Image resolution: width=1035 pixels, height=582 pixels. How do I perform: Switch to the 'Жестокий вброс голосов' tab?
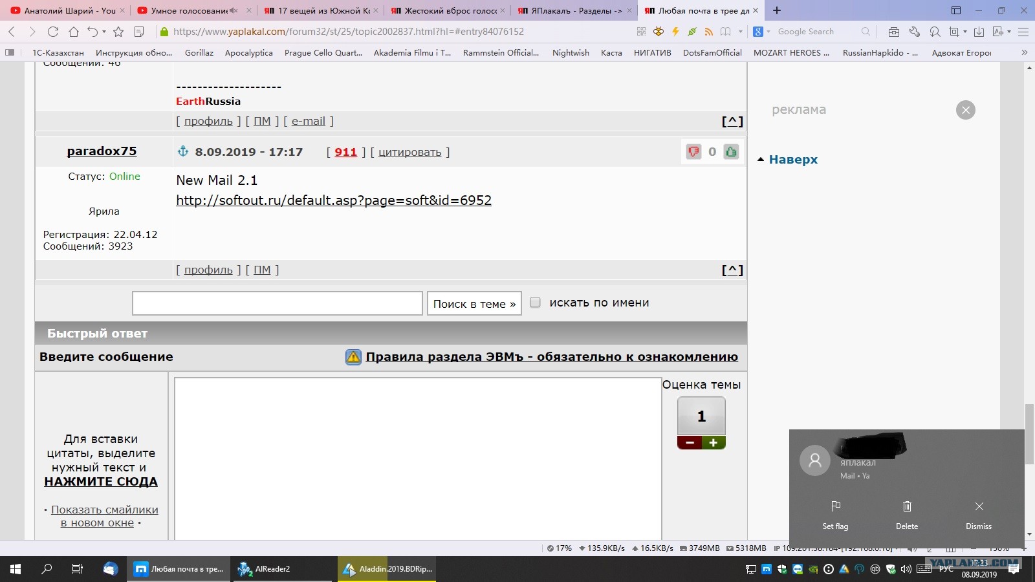coord(447,10)
